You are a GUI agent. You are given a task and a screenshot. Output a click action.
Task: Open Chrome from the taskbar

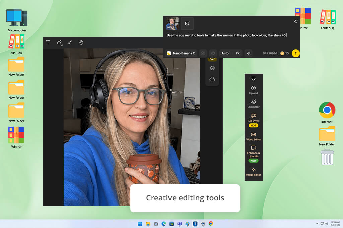211,224
